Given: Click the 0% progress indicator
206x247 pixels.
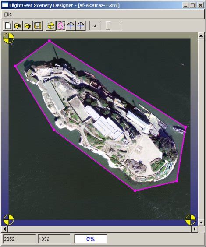Looking at the screenshot, I should tap(90, 239).
